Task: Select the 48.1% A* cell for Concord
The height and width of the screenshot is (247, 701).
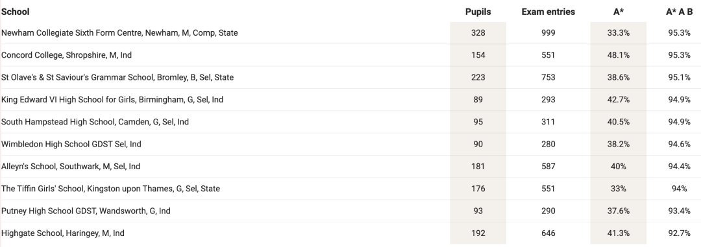Action: pyautogui.click(x=619, y=55)
